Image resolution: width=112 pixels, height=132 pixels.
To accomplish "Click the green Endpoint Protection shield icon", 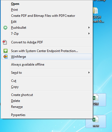I will coord(5,51).
